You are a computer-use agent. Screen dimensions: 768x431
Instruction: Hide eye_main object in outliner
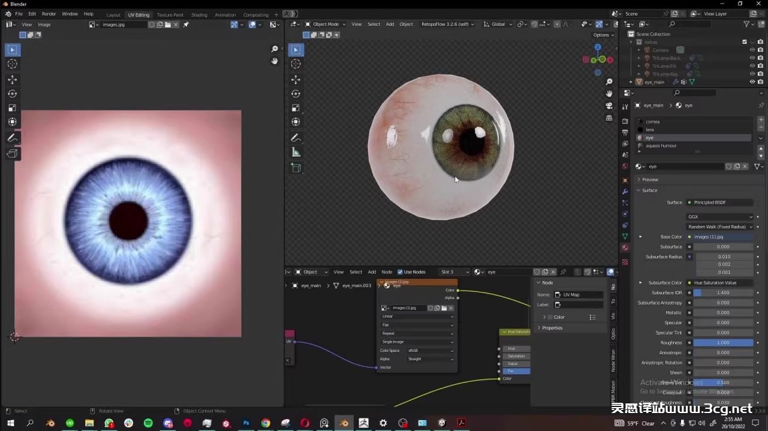click(x=752, y=82)
